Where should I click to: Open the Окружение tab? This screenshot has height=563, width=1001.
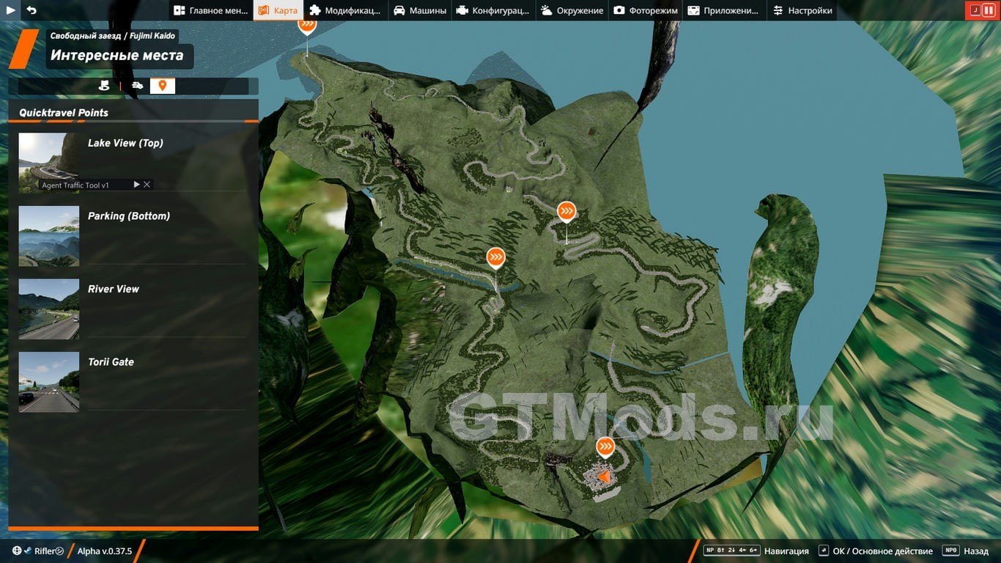(x=572, y=10)
